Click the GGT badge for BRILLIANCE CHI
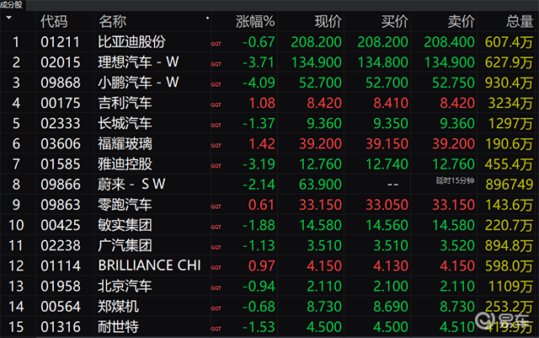Viewport: 539px width, 338px height. (x=216, y=267)
